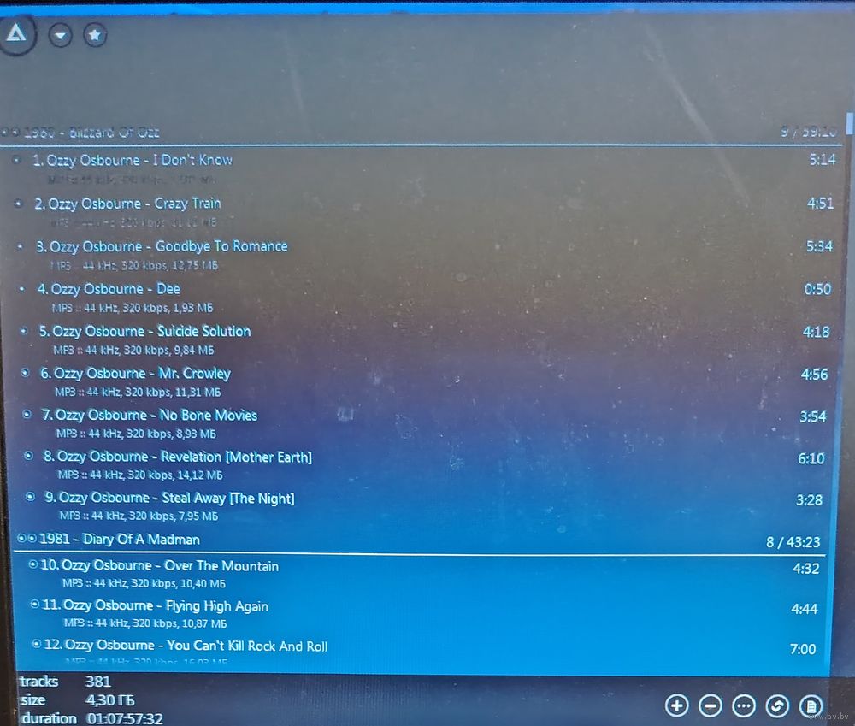855x726 pixels.
Task: Click the minus remove files button
Action: [x=711, y=705]
